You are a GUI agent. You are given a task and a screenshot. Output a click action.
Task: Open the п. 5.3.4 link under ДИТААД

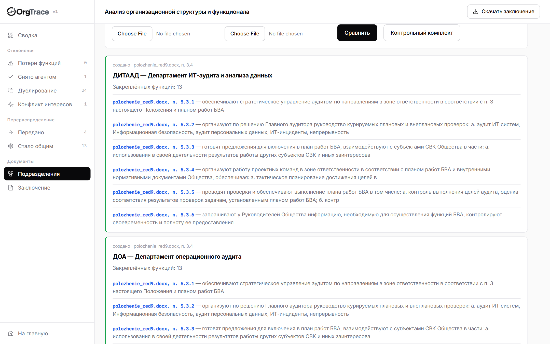tap(153, 170)
